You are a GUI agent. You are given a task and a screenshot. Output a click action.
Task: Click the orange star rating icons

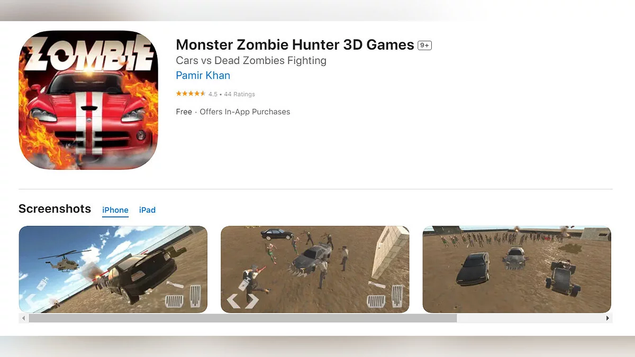click(x=190, y=94)
